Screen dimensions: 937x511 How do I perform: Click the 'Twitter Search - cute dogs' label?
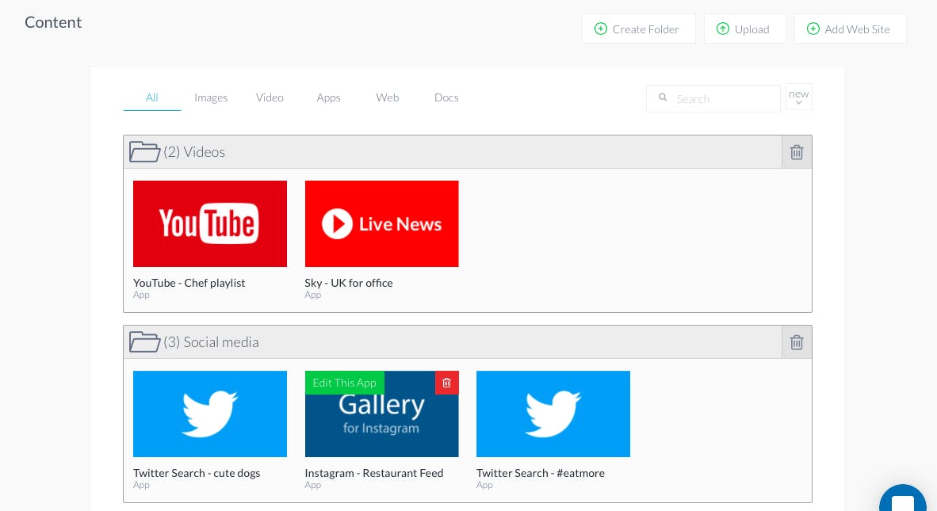197,473
